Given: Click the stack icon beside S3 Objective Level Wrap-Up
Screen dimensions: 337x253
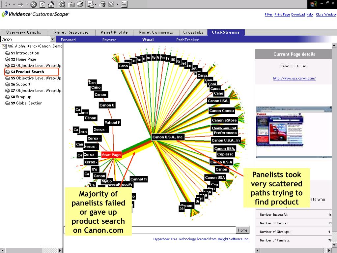Looking at the screenshot, I should coord(8,66).
